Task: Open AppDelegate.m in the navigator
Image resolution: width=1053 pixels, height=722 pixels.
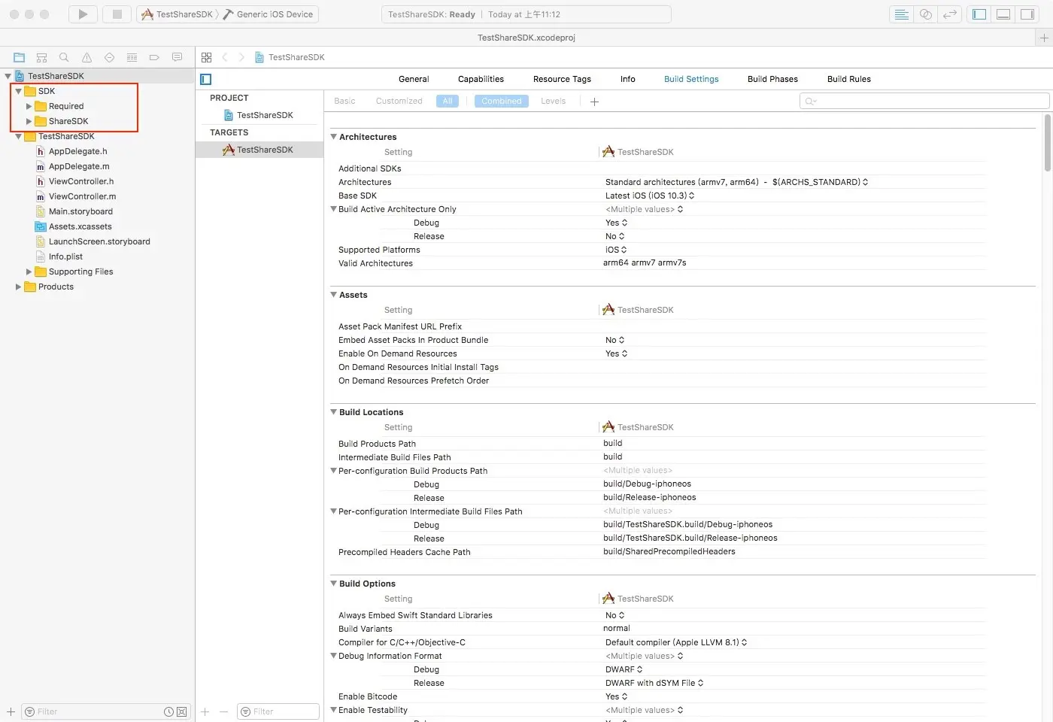Action: pyautogui.click(x=73, y=166)
